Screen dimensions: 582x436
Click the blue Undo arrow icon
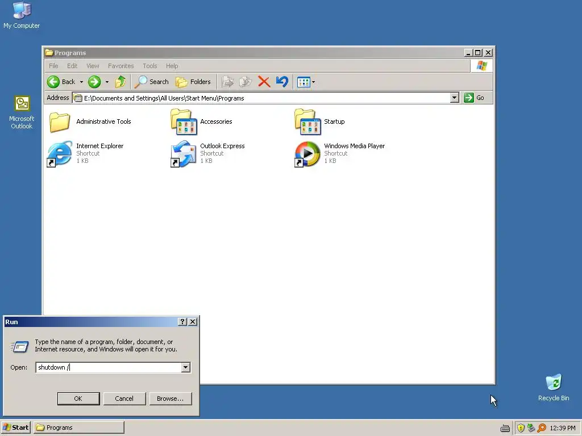point(282,82)
